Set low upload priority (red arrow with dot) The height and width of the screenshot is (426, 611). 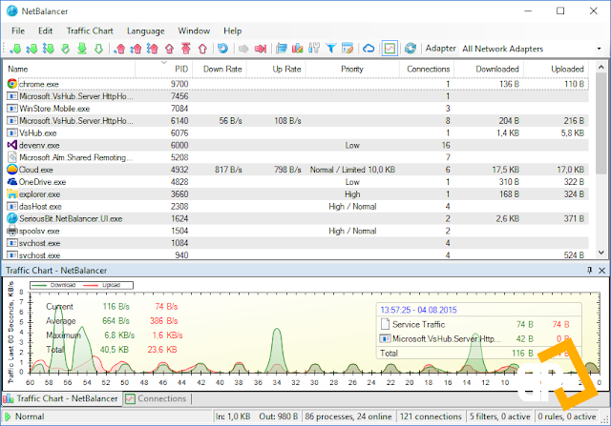pyautogui.click(x=120, y=49)
